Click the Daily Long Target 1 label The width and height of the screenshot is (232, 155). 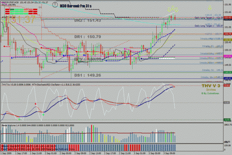[x=209, y=26]
